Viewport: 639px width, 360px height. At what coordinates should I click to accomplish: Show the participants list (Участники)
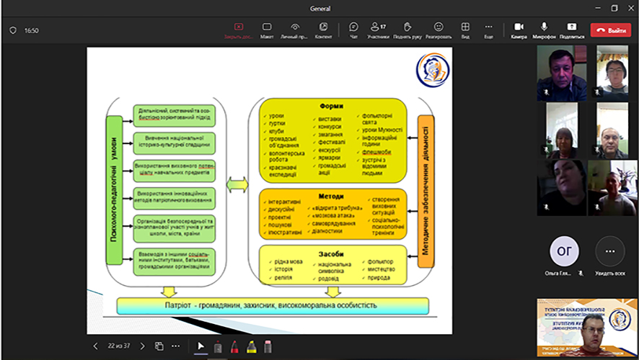pyautogui.click(x=378, y=30)
